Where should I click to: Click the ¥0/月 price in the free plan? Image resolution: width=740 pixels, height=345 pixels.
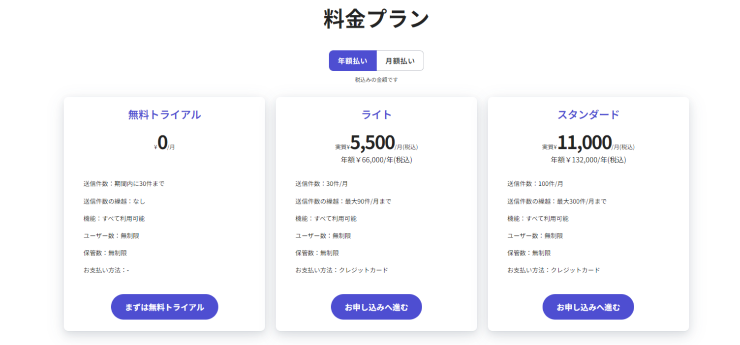click(x=164, y=143)
